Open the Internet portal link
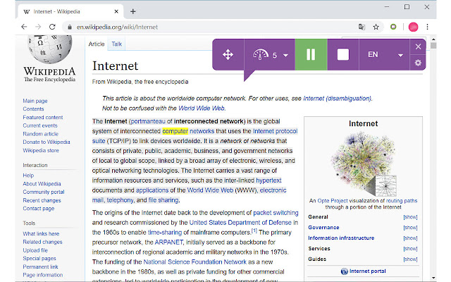 pos(367,271)
